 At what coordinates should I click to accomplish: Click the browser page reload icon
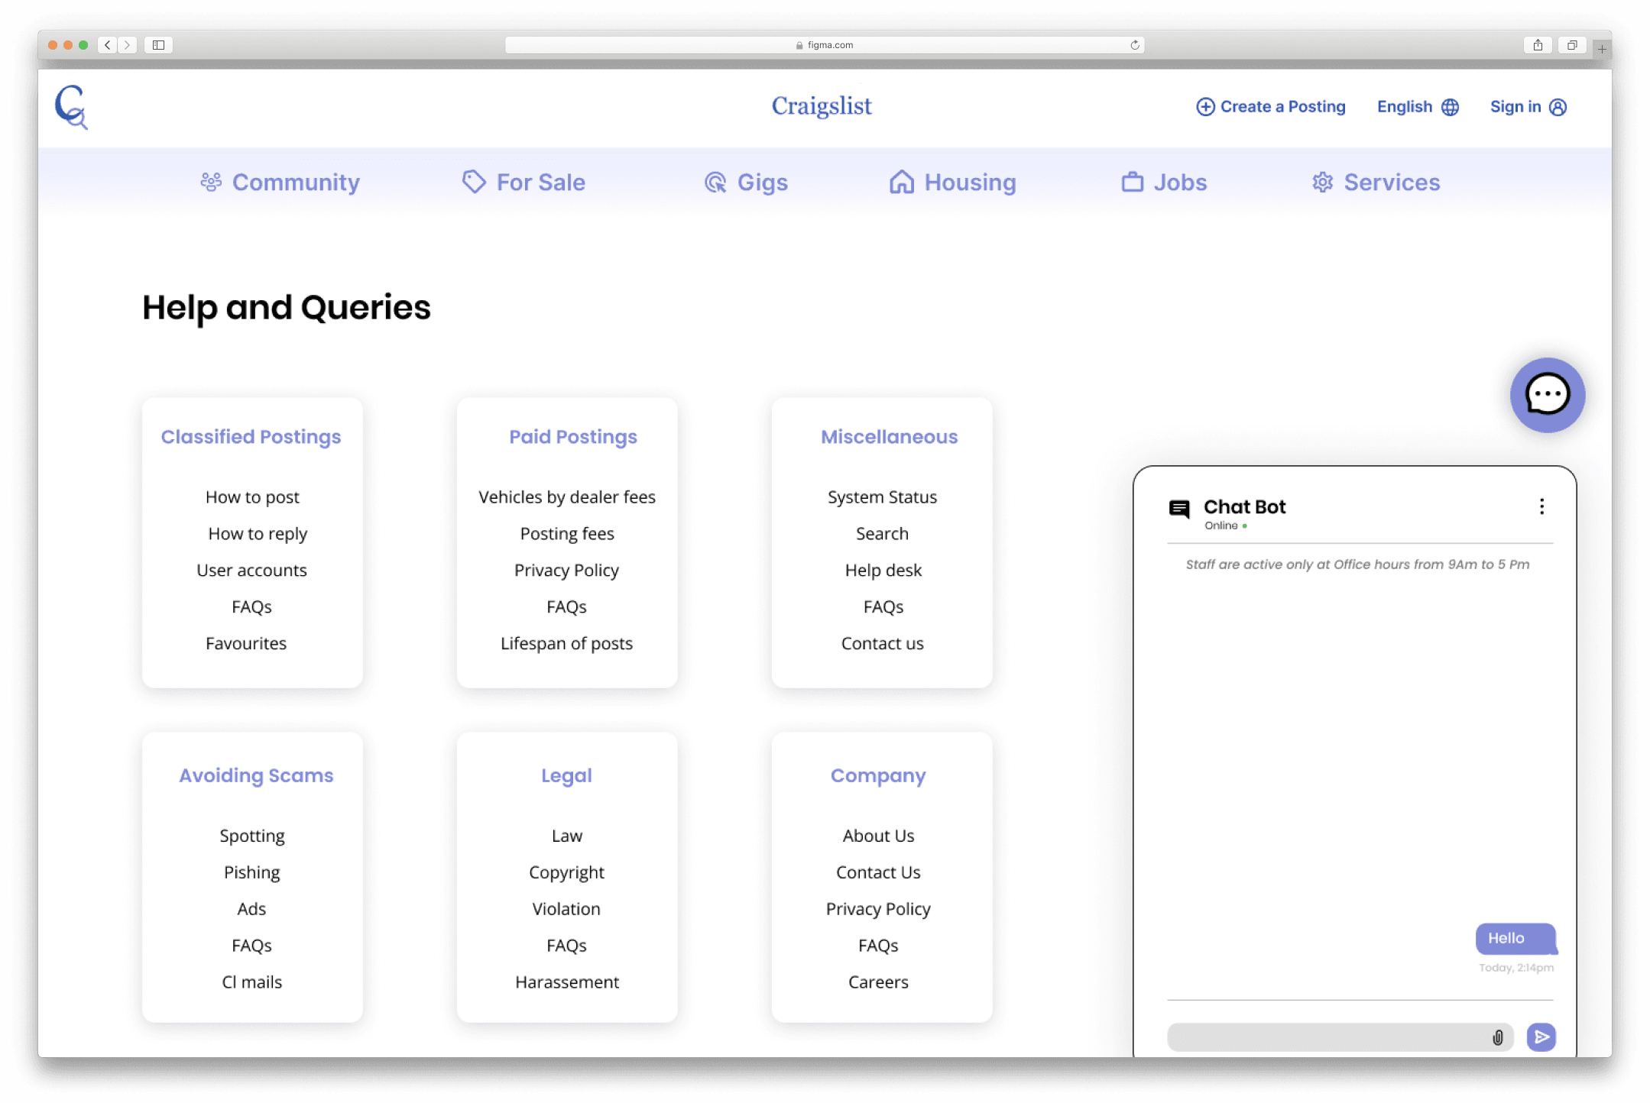tap(1134, 45)
